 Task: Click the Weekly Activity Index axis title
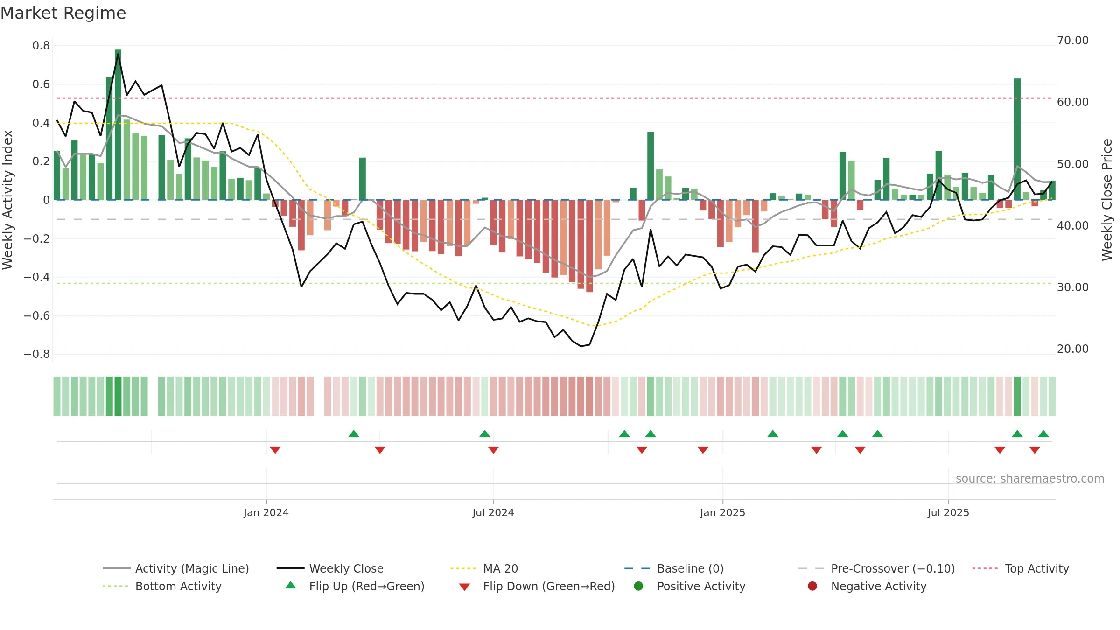tap(7, 200)
